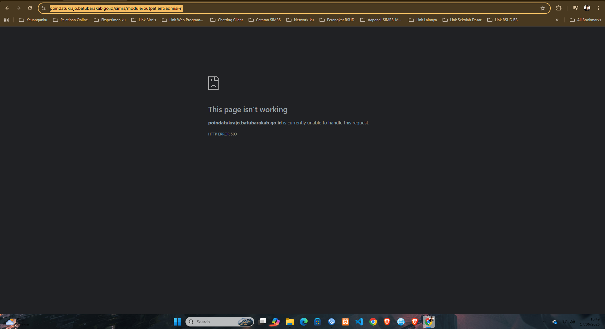Open the Link Sekolah Dasar bookmark folder

click(462, 20)
